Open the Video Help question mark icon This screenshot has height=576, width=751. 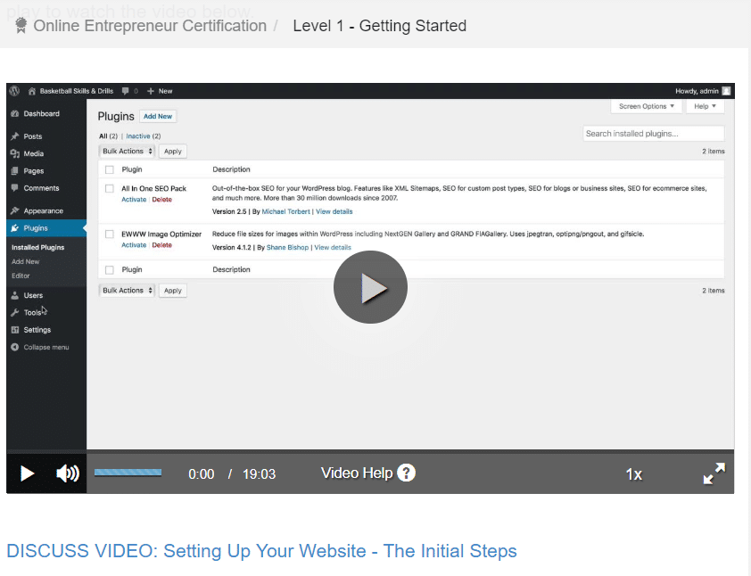[x=406, y=473]
